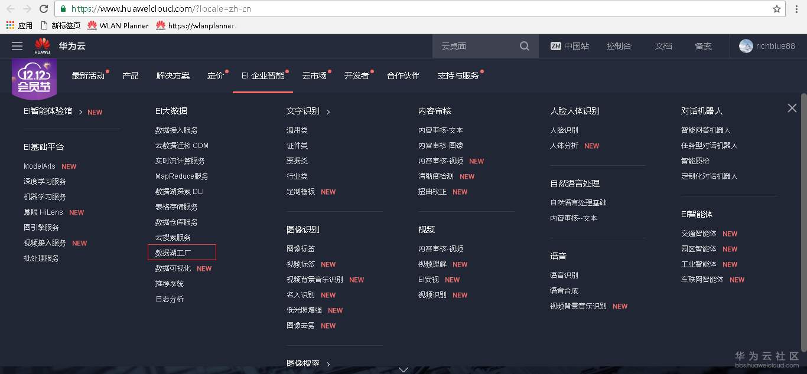Open the 合作伙伴 nav menu

point(403,76)
